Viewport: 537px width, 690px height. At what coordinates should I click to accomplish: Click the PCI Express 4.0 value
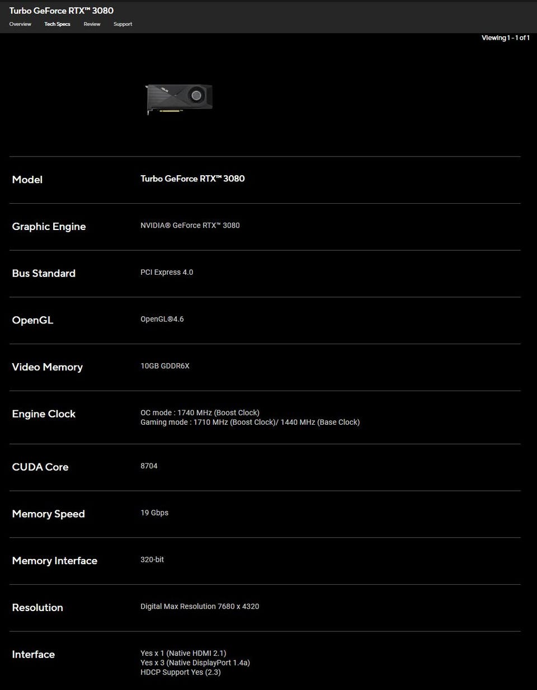167,273
